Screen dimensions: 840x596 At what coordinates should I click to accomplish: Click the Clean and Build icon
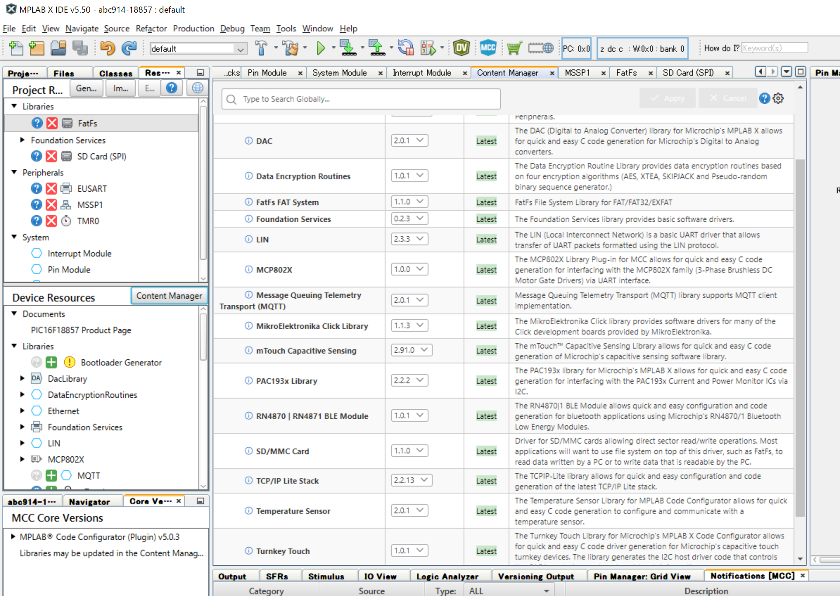pos(291,48)
